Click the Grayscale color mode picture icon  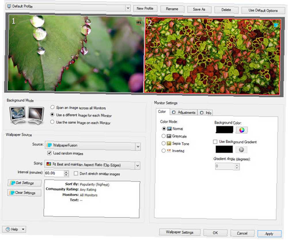click(169, 136)
